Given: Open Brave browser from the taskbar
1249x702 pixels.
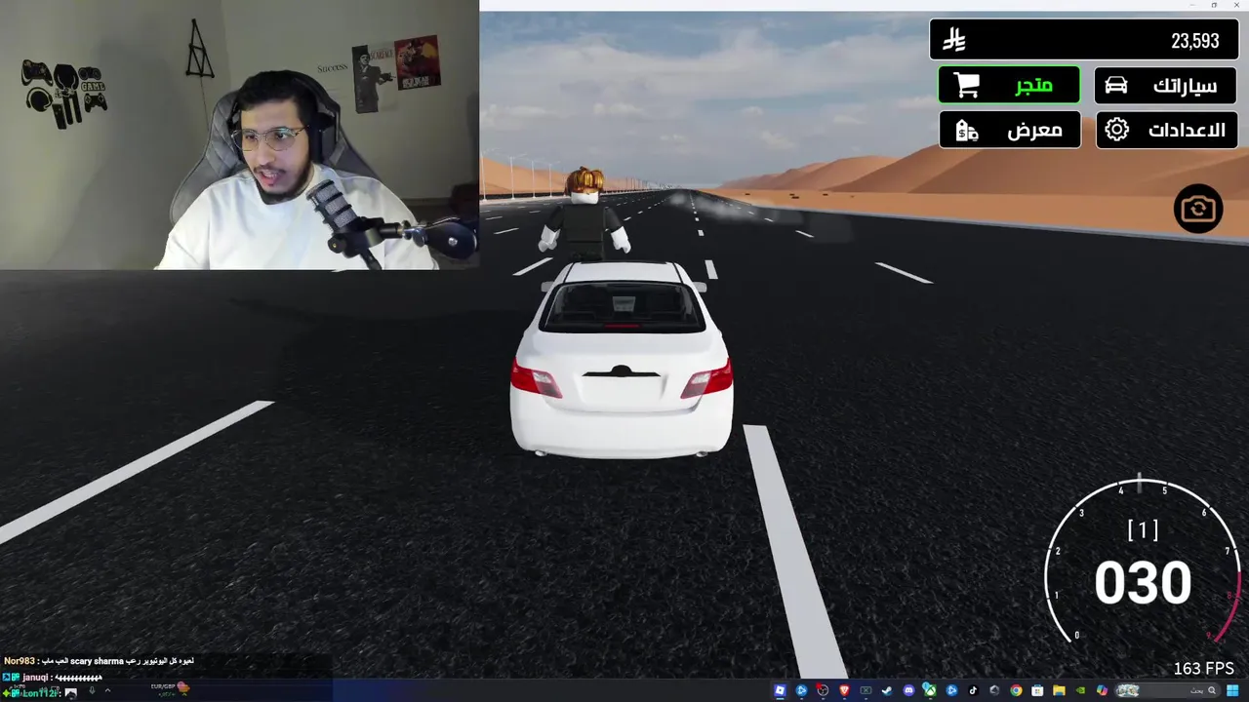Looking at the screenshot, I should click(844, 690).
